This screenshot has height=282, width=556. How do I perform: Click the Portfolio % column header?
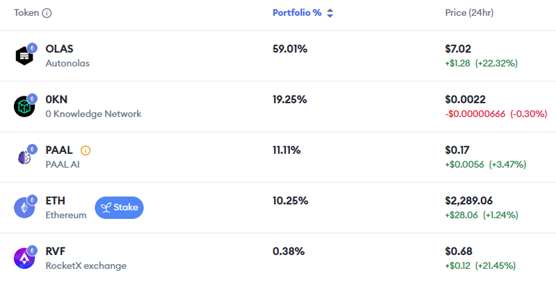pyautogui.click(x=297, y=13)
